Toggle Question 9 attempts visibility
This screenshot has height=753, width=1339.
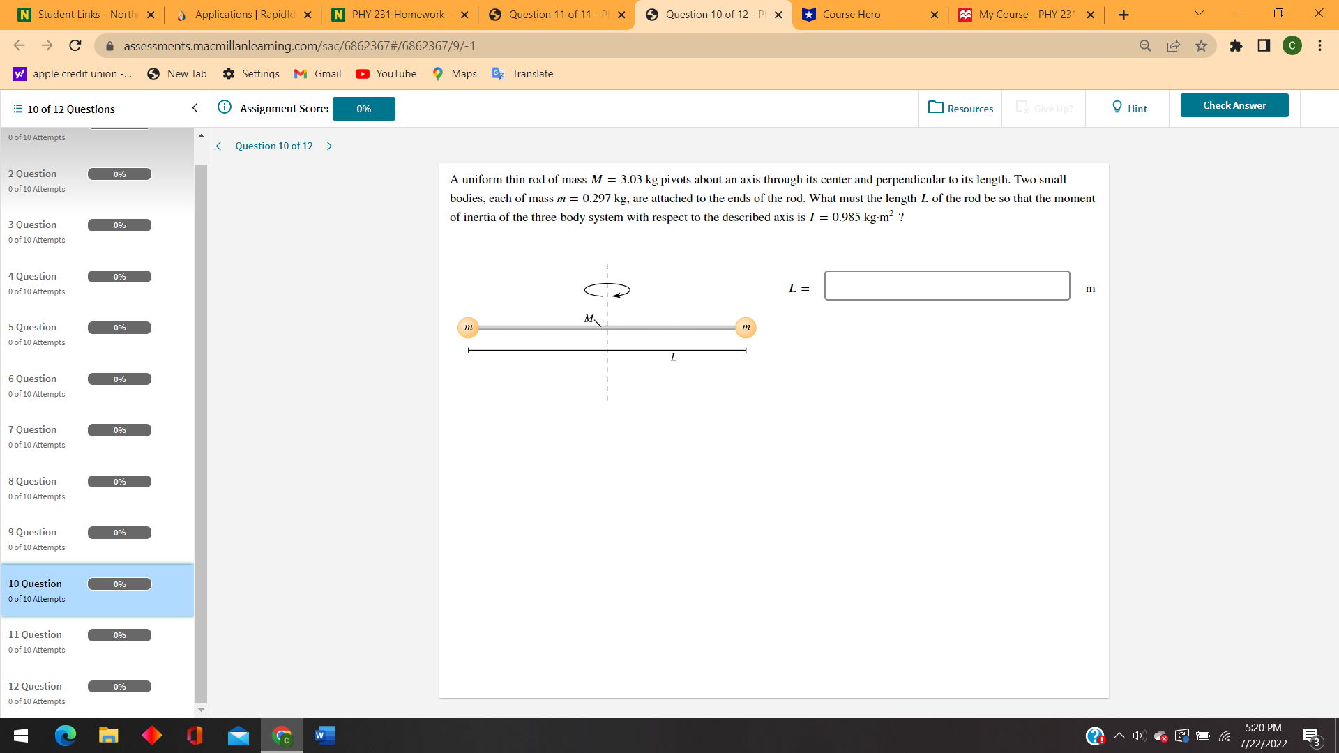[36, 547]
